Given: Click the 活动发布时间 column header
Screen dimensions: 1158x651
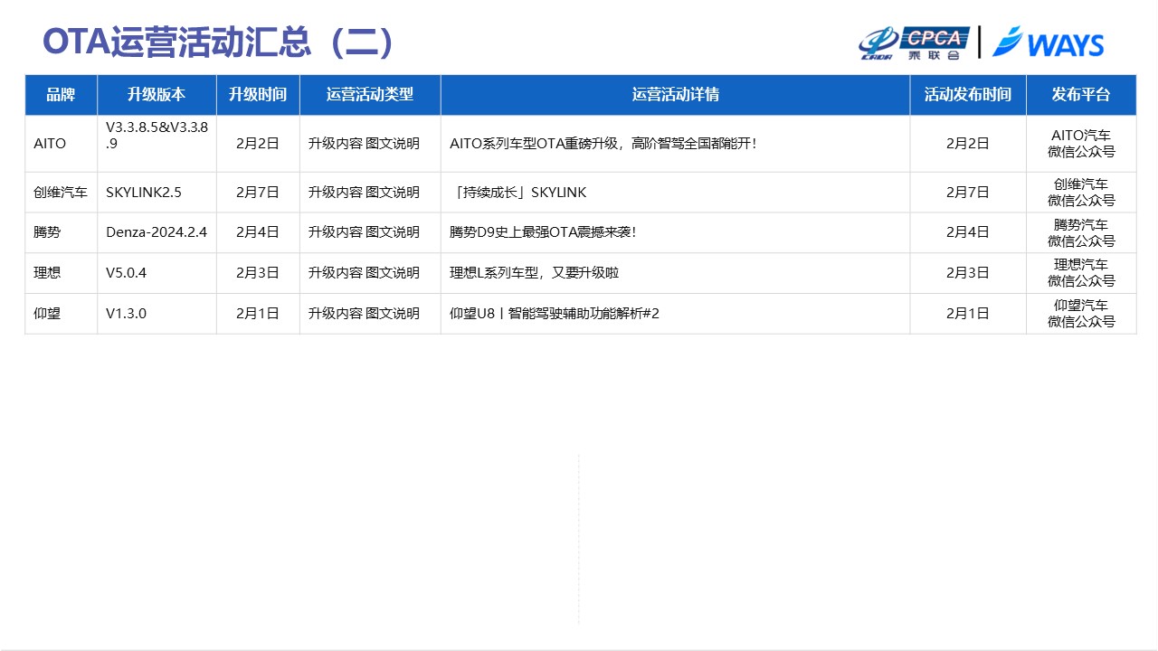Looking at the screenshot, I should click(x=968, y=95).
